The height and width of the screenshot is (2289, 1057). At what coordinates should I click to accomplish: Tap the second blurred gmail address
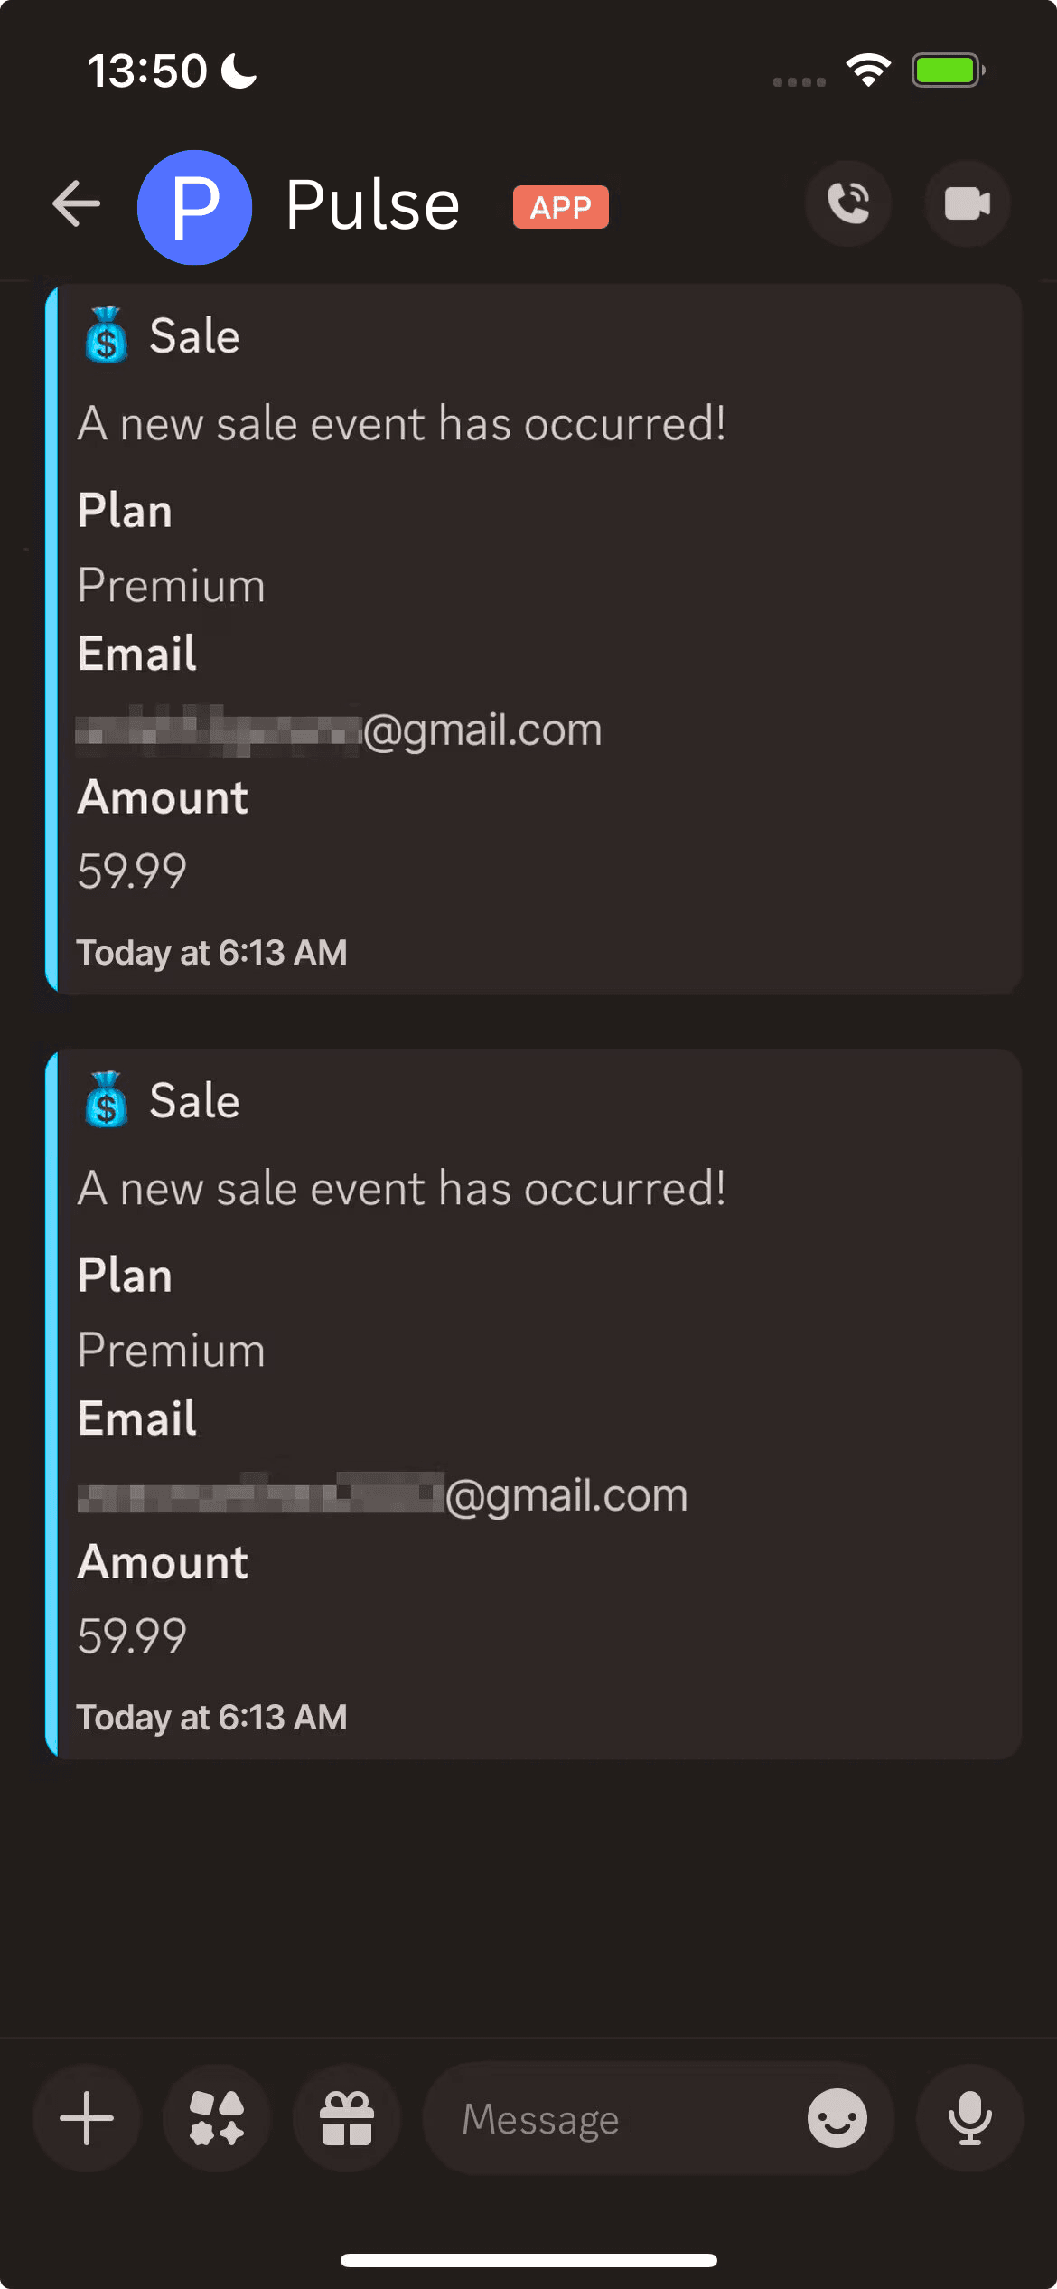click(x=382, y=1494)
